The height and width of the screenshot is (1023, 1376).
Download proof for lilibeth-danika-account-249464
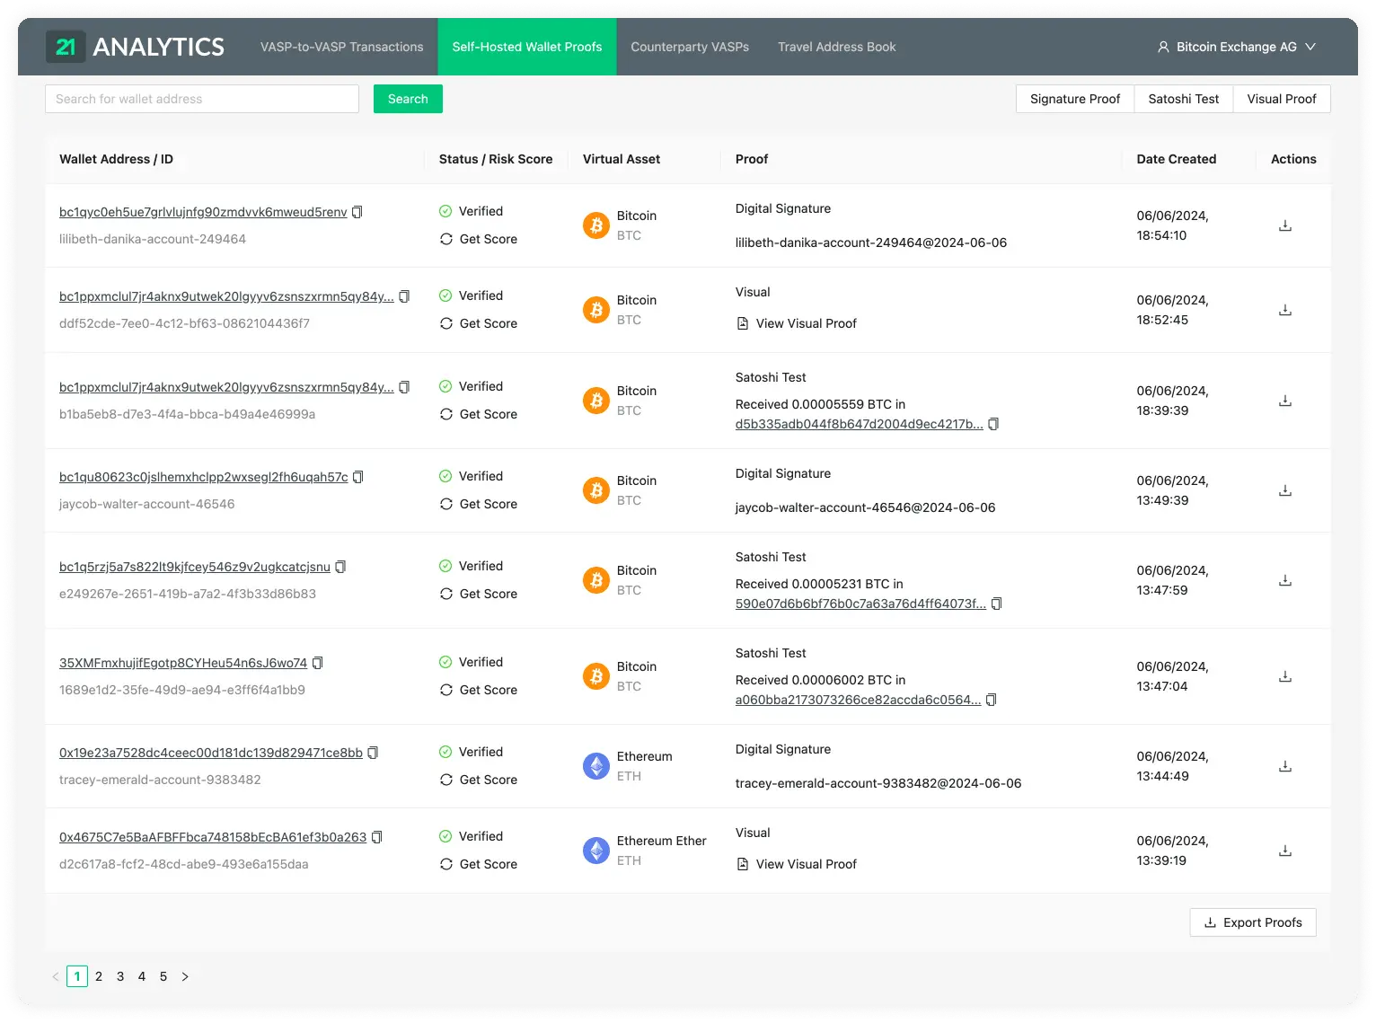coord(1284,226)
